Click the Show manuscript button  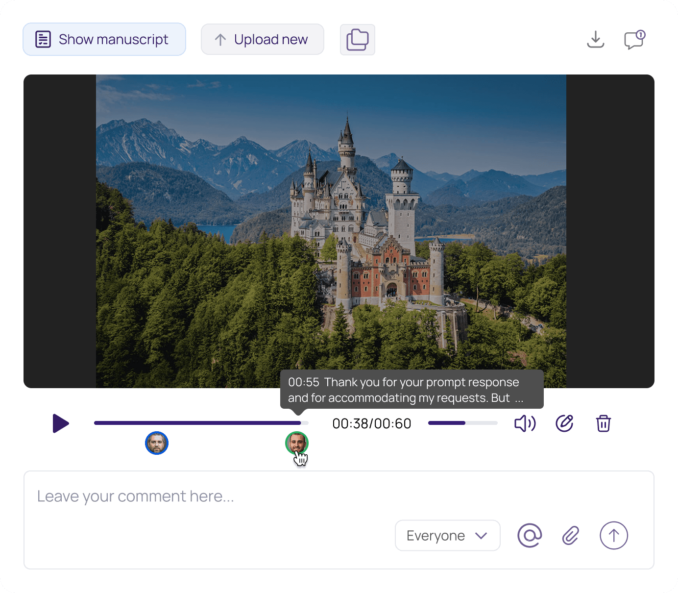pos(104,39)
